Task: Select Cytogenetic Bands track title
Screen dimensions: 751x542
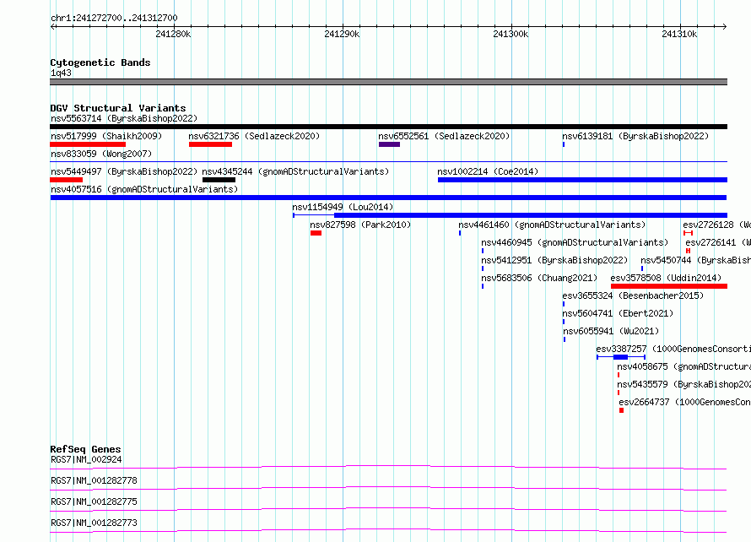Action: click(x=100, y=62)
